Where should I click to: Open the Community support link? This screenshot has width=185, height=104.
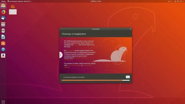(74, 65)
